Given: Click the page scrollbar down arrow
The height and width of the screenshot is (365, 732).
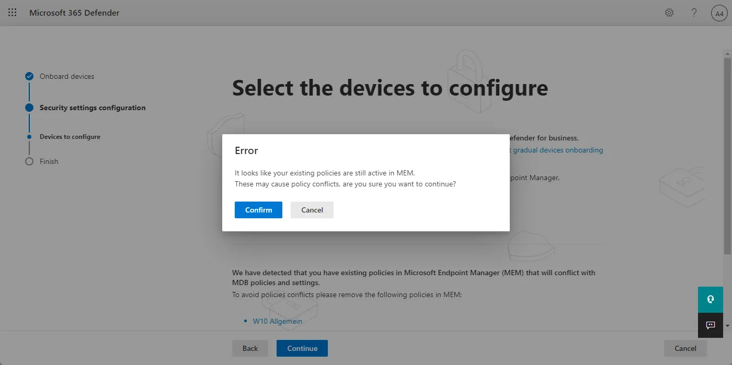Looking at the screenshot, I should (x=727, y=326).
